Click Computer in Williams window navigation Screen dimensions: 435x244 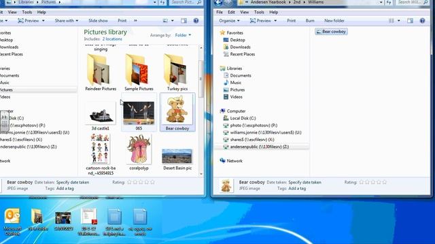point(232,111)
